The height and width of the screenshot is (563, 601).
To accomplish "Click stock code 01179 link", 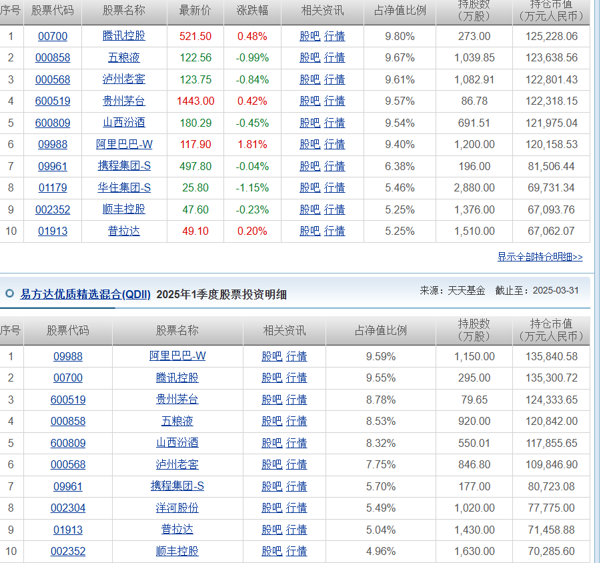I will [x=53, y=188].
